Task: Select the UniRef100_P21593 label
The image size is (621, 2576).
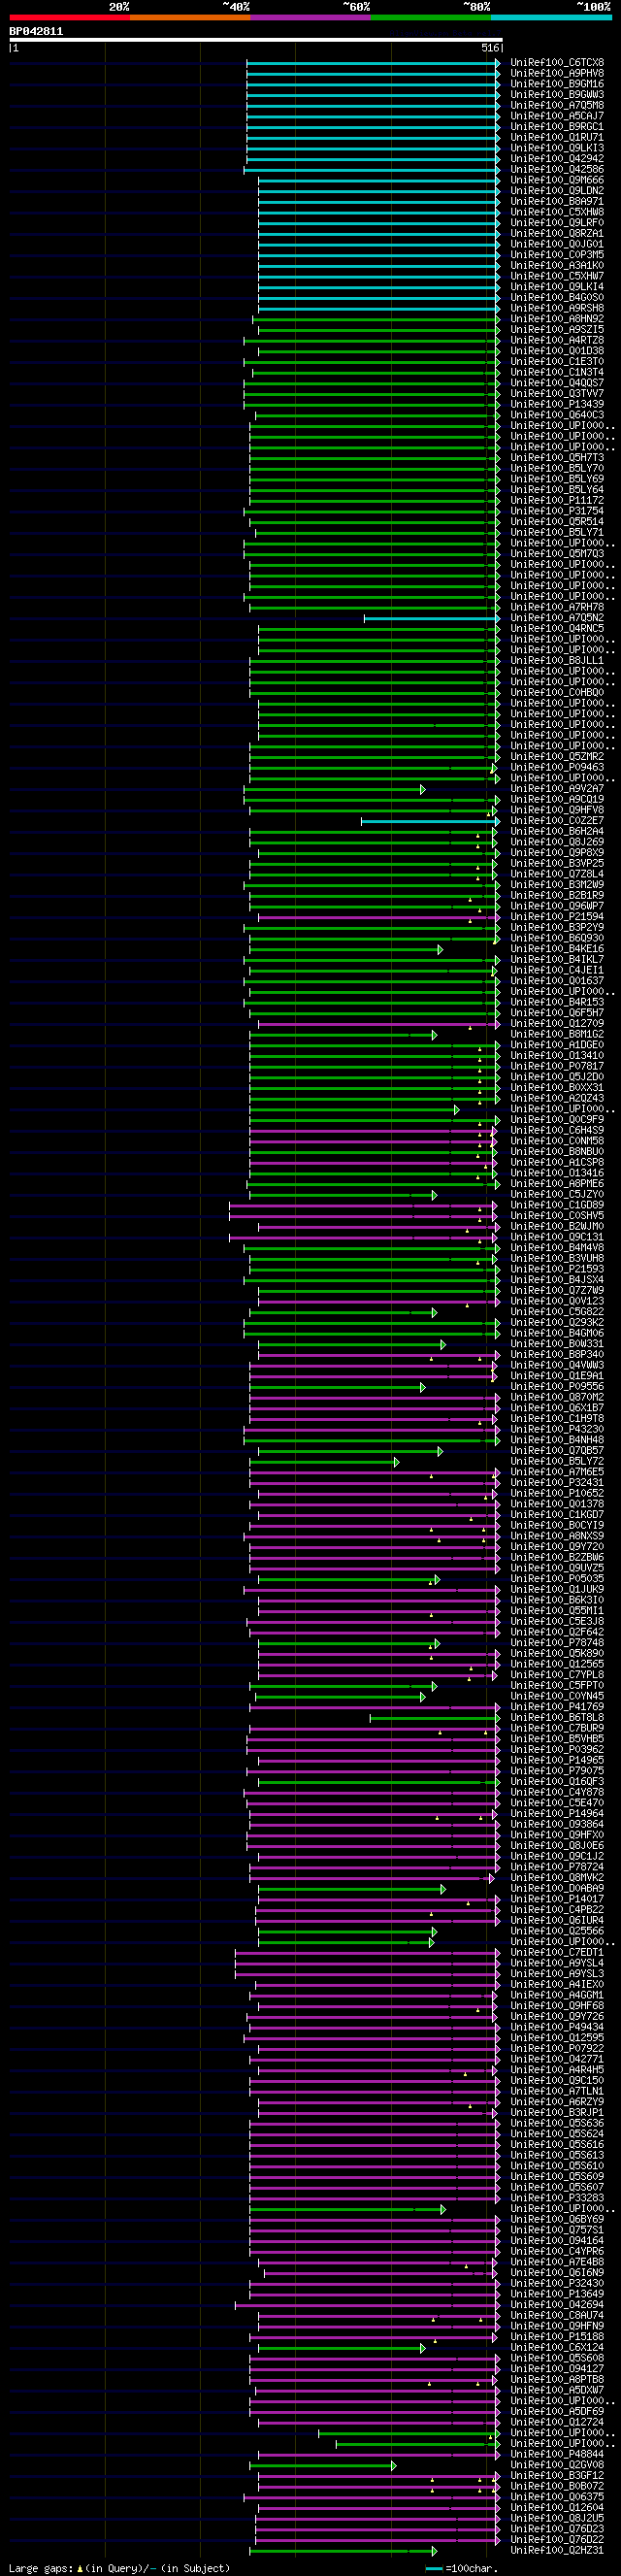Action: [x=557, y=1269]
